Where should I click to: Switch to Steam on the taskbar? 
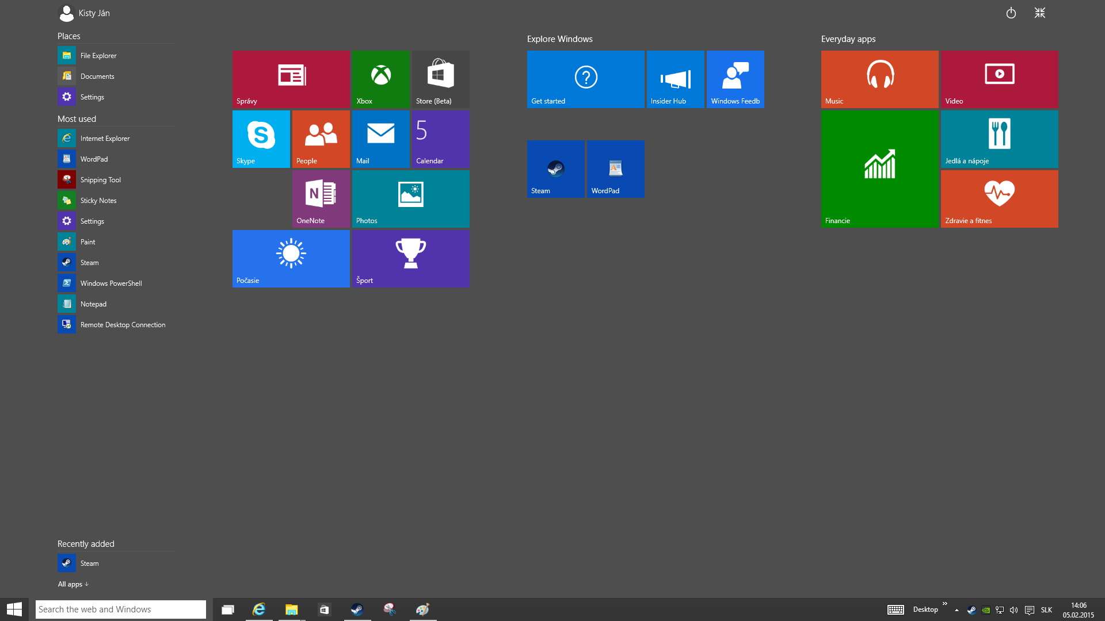357,609
